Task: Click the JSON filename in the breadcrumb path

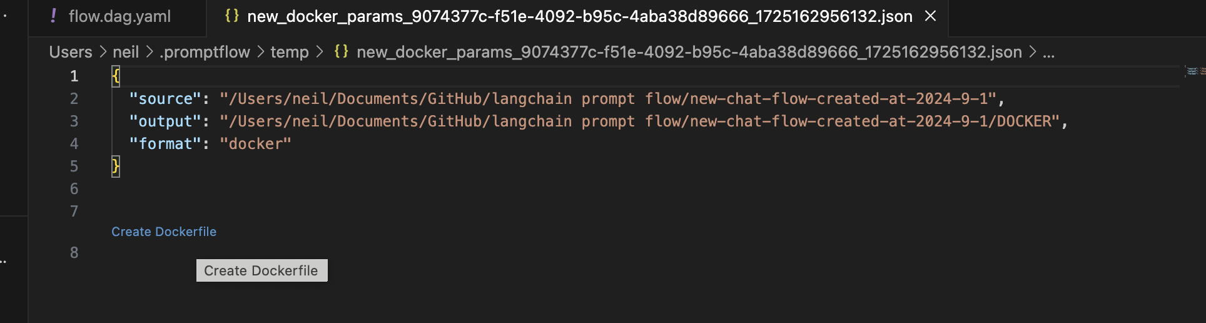Action: pyautogui.click(x=689, y=52)
